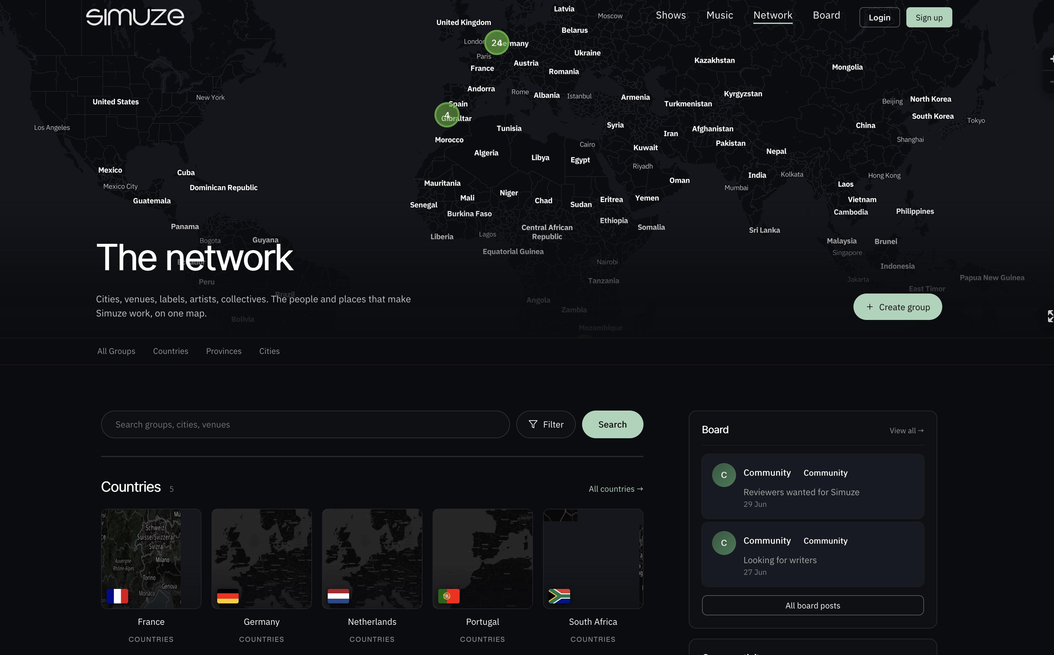Image resolution: width=1054 pixels, height=655 pixels.
Task: Switch to the Countries tab
Action: click(171, 351)
